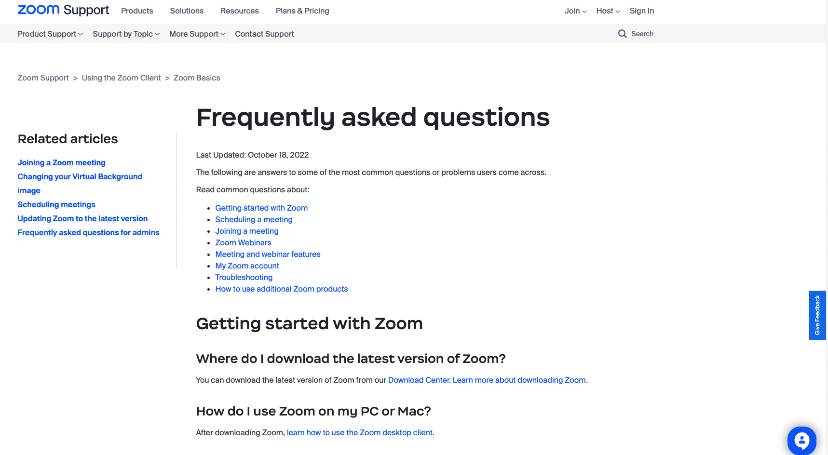Open Changing your Virtual Background image article

click(x=80, y=183)
